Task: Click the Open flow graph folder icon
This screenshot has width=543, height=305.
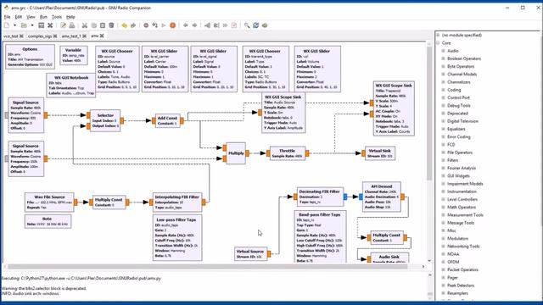Action: click(24, 25)
